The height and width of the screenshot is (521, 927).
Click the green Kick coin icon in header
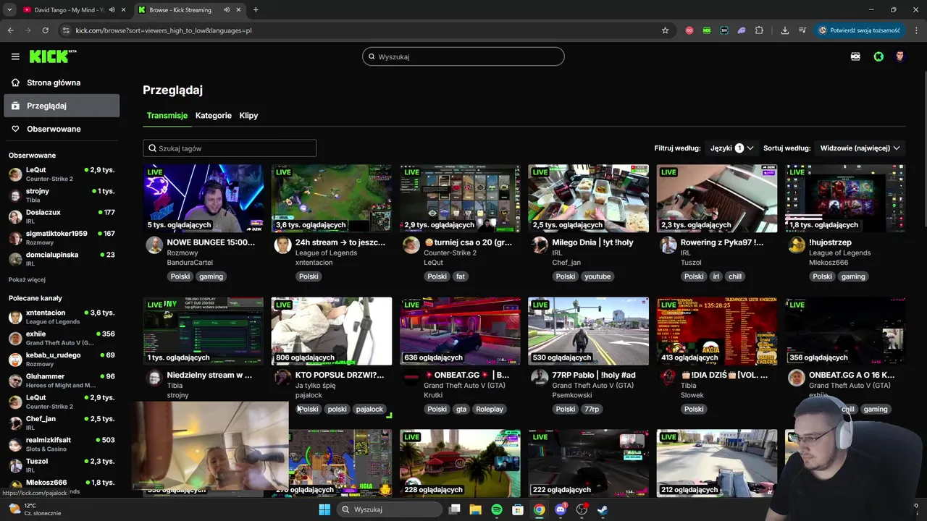878,56
